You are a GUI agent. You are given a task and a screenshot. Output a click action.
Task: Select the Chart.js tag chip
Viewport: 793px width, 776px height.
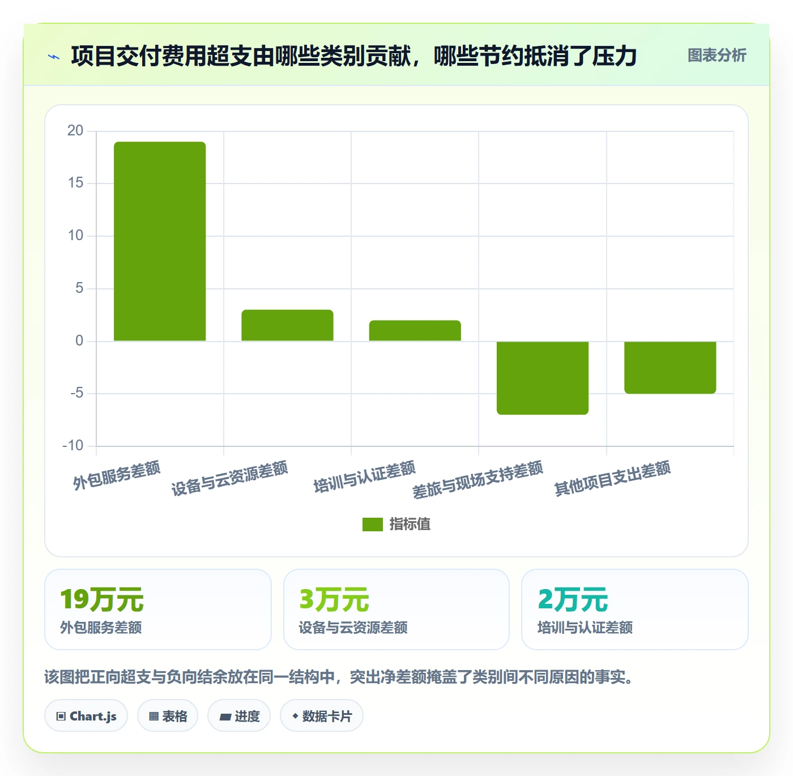coord(86,716)
